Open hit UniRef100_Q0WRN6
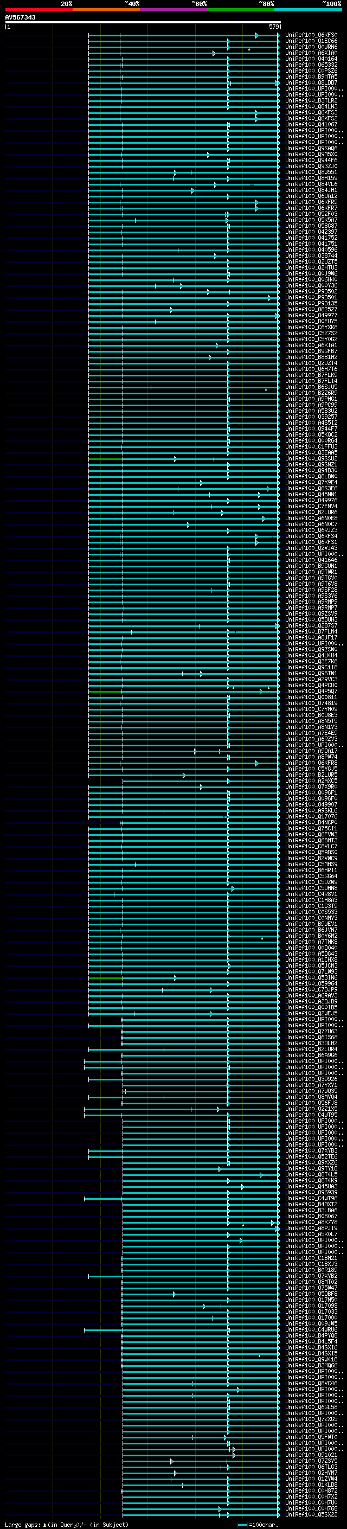Viewport: 347px width, 1529px height. (x=311, y=47)
